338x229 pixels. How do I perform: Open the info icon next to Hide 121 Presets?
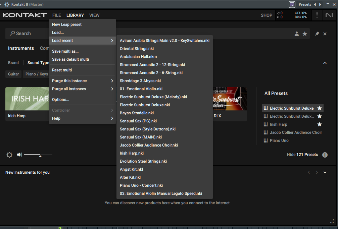[x=325, y=155]
